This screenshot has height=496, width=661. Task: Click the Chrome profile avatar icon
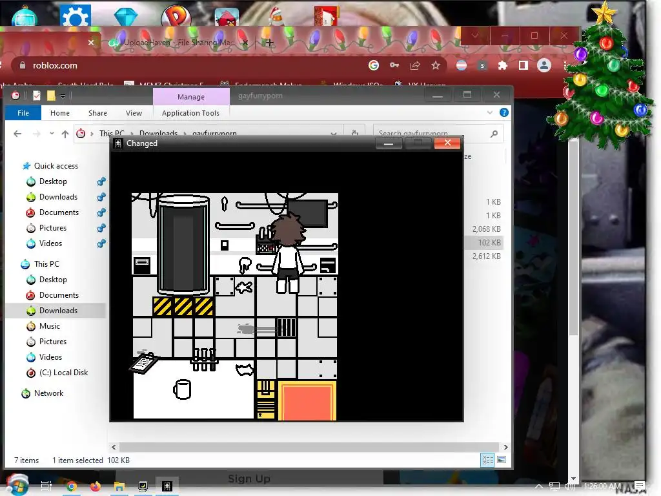[544, 65]
